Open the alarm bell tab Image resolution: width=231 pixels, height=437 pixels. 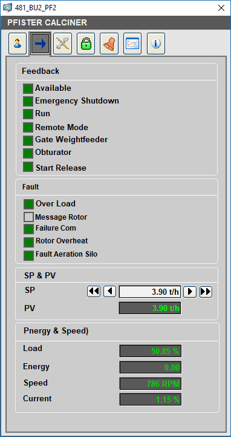tap(109, 44)
